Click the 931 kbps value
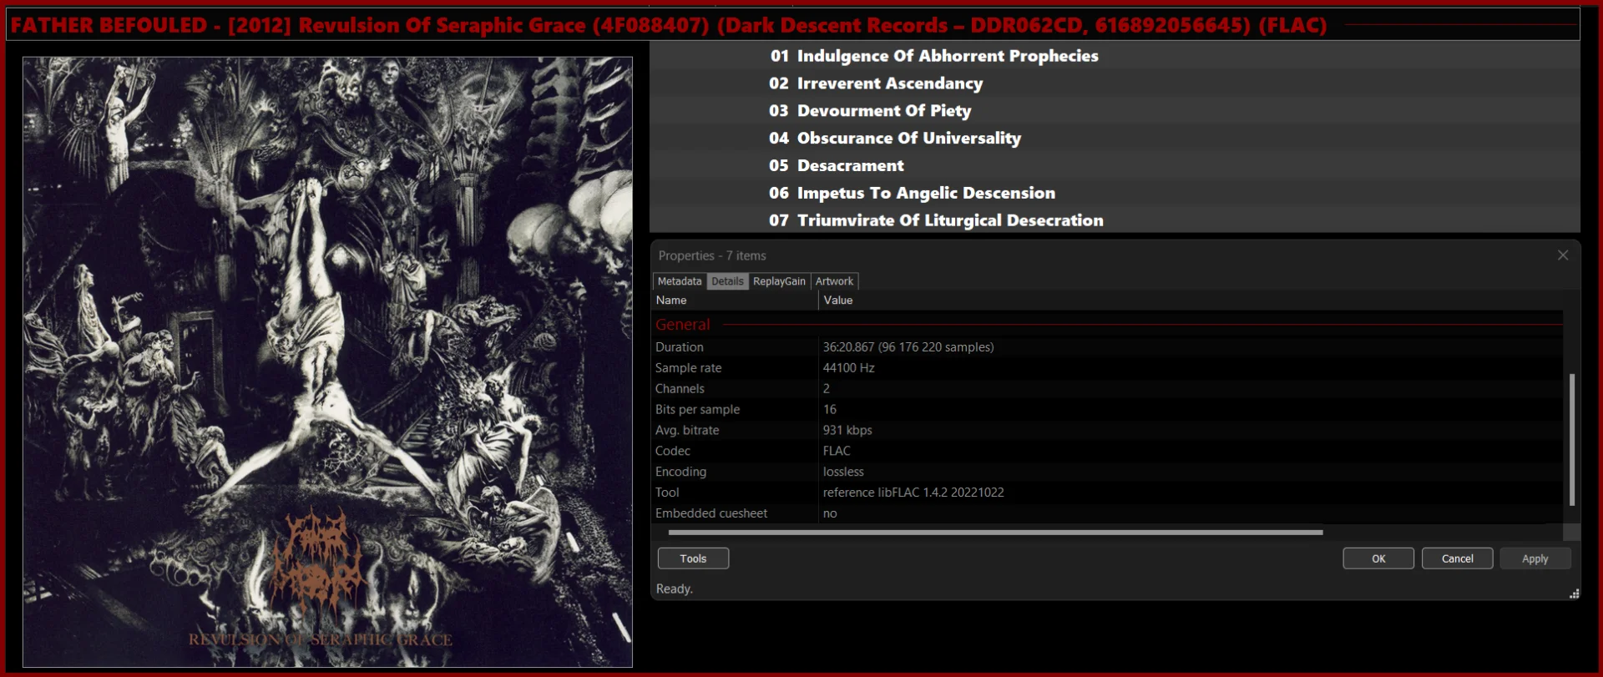The width and height of the screenshot is (1603, 677). (x=847, y=431)
